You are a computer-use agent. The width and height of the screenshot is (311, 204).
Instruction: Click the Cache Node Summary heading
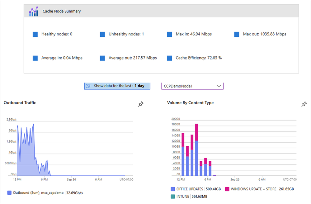pos(62,11)
